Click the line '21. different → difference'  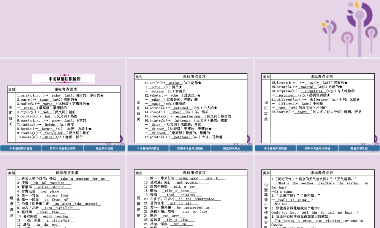315,99
